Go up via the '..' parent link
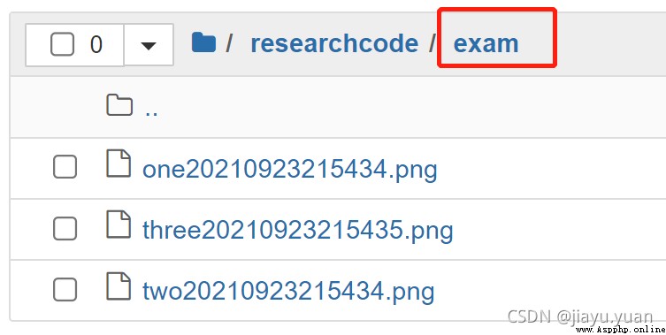This screenshot has width=666, height=335. coord(151,111)
